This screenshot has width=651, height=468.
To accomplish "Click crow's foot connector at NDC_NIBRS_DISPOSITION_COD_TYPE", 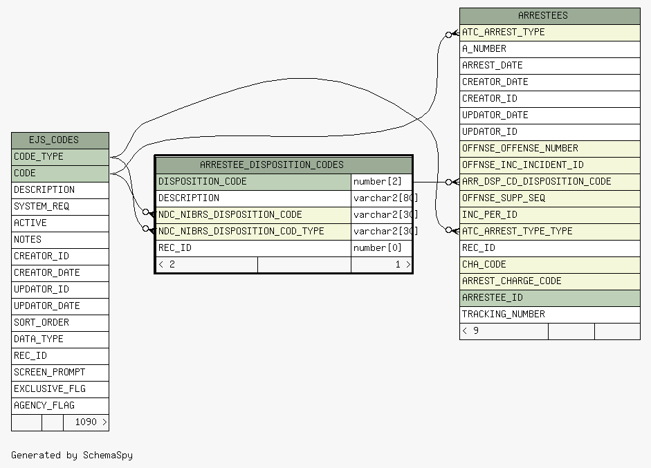I will tap(149, 229).
